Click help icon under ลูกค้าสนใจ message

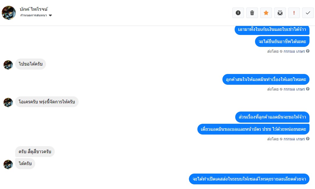tap(307, 89)
